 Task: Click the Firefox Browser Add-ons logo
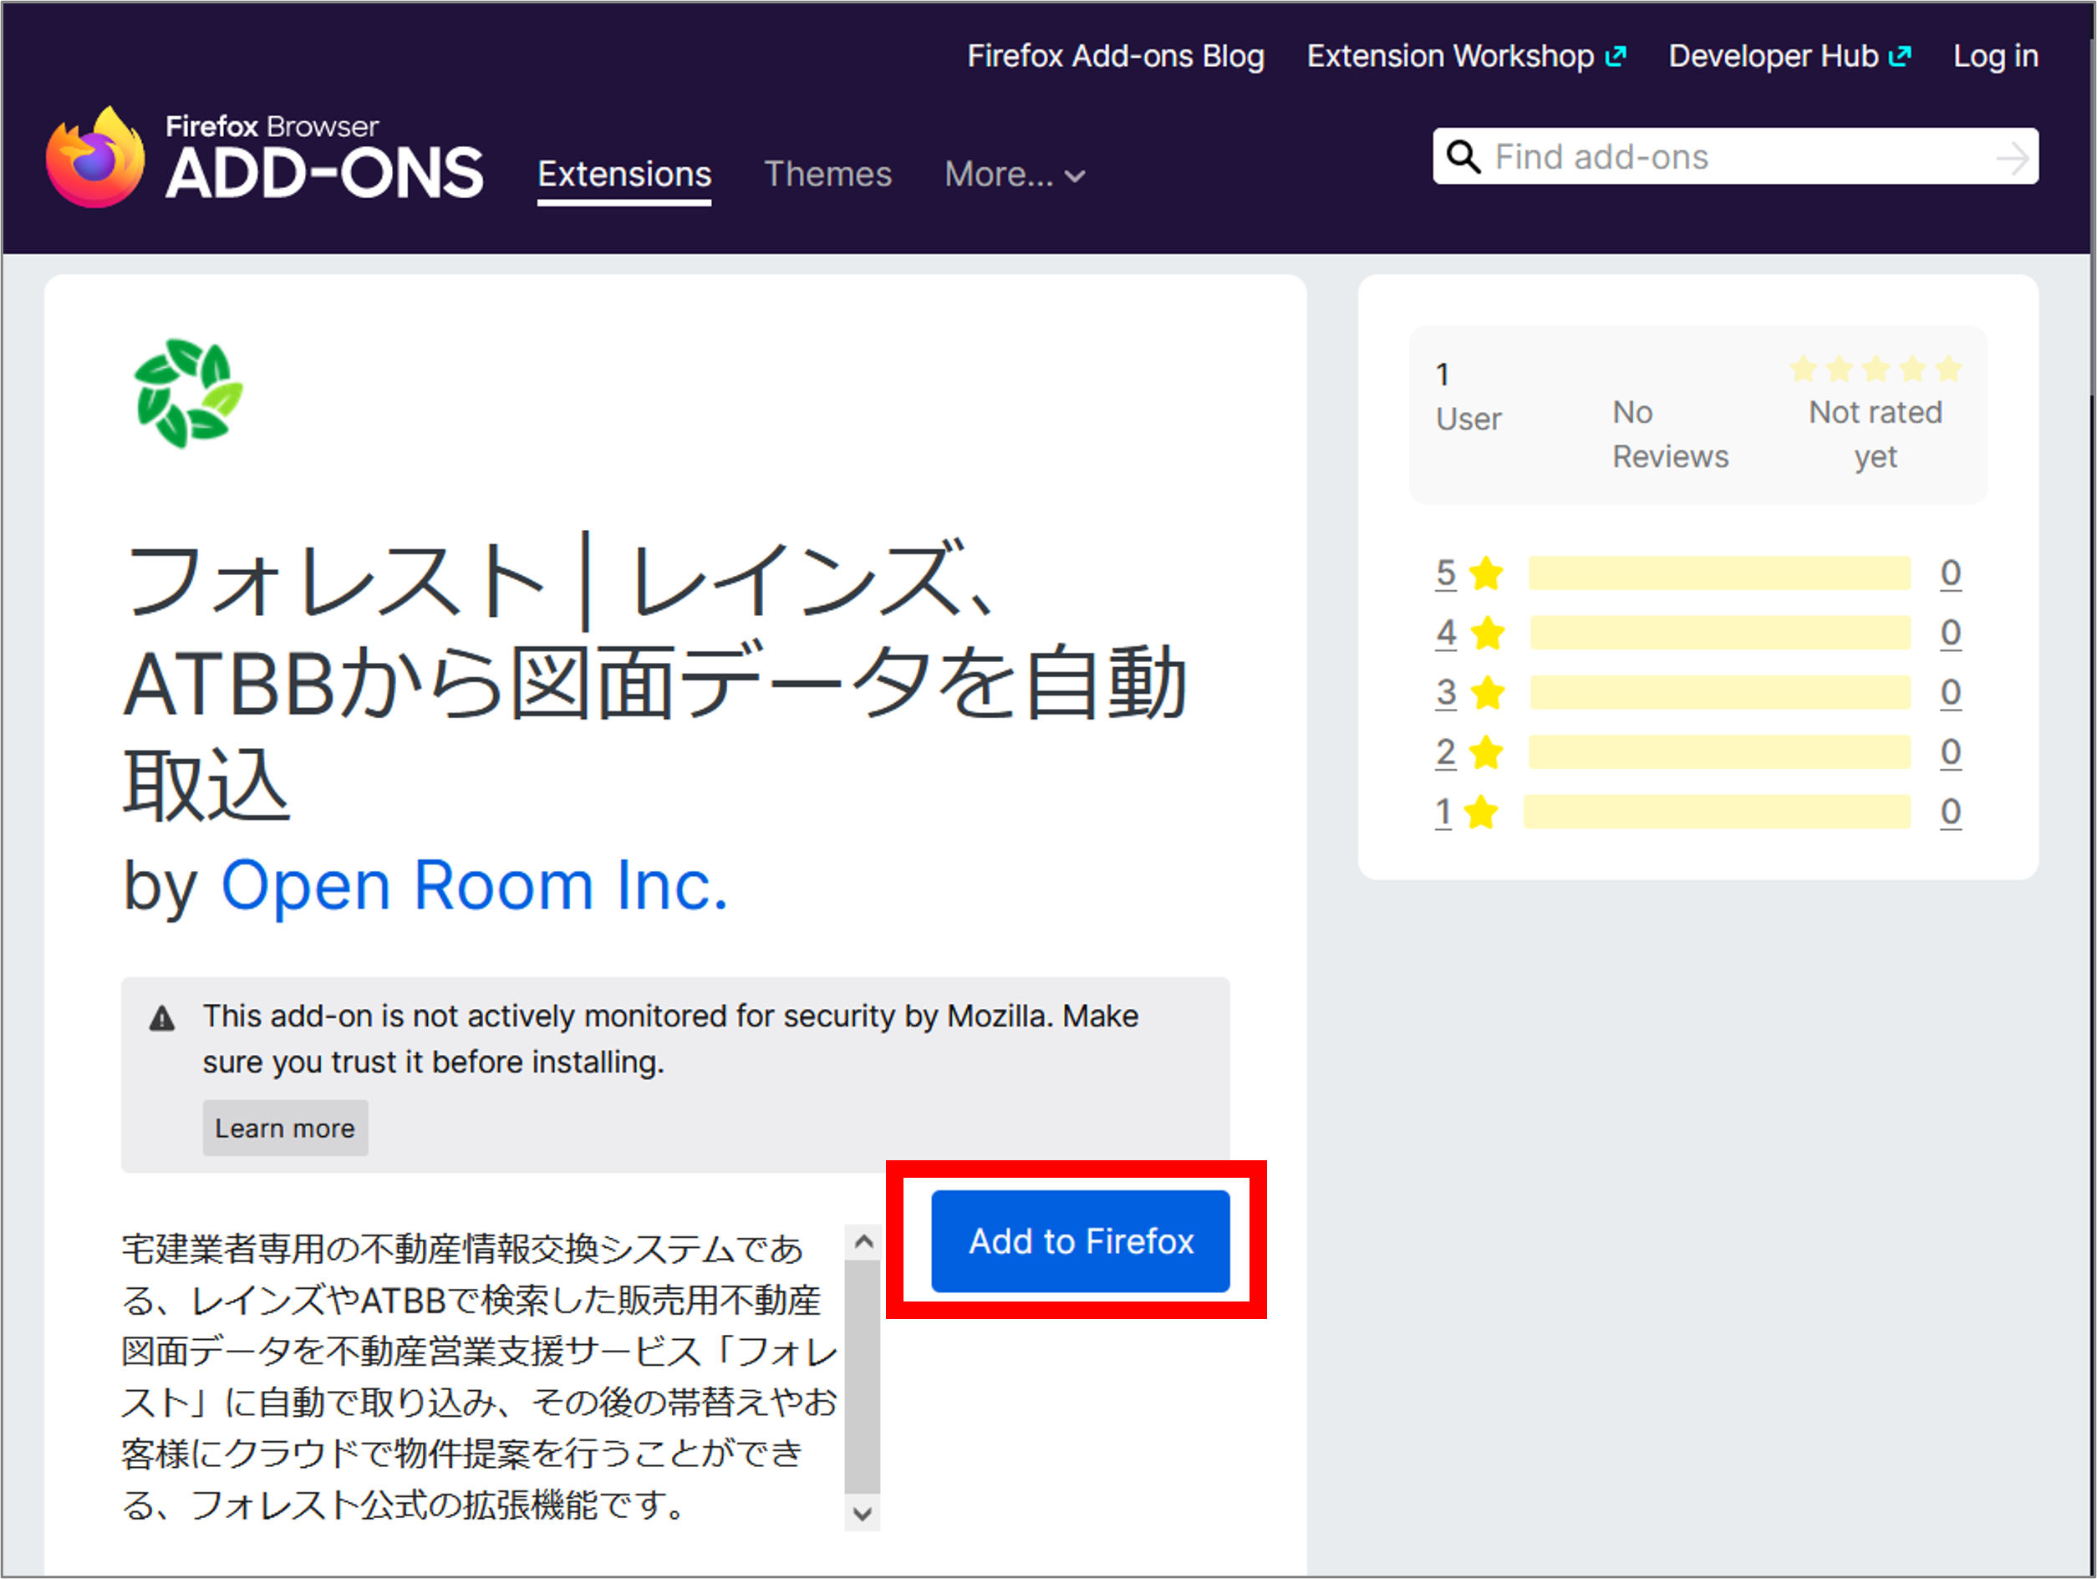(264, 157)
